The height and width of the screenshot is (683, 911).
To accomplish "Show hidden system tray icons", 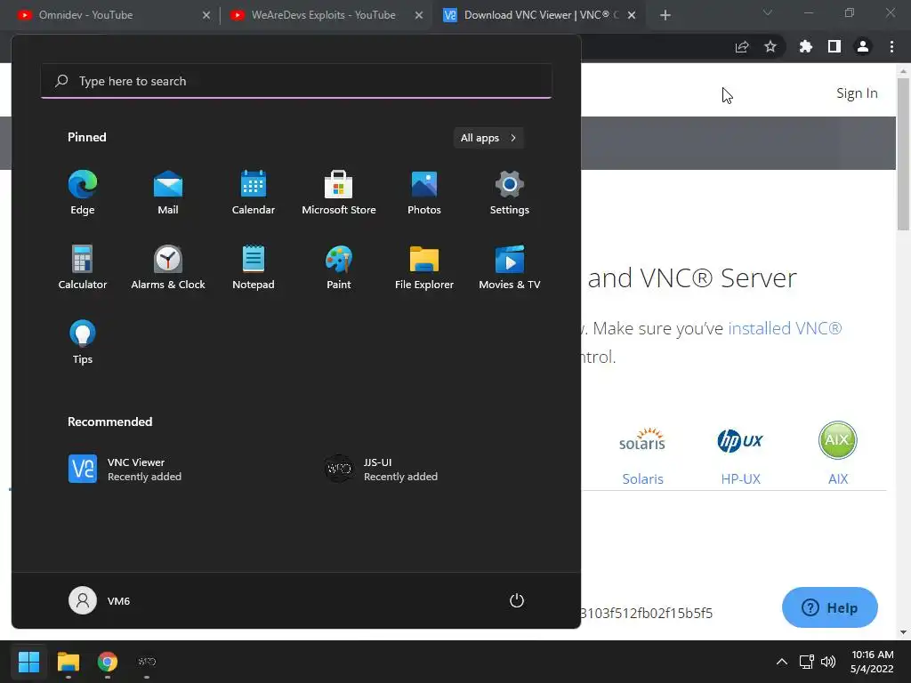I will (x=782, y=662).
